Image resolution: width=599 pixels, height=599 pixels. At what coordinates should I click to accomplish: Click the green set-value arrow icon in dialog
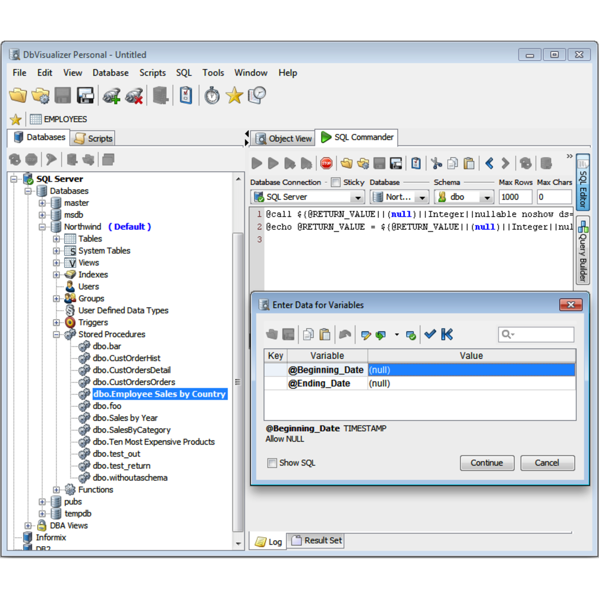click(x=381, y=335)
